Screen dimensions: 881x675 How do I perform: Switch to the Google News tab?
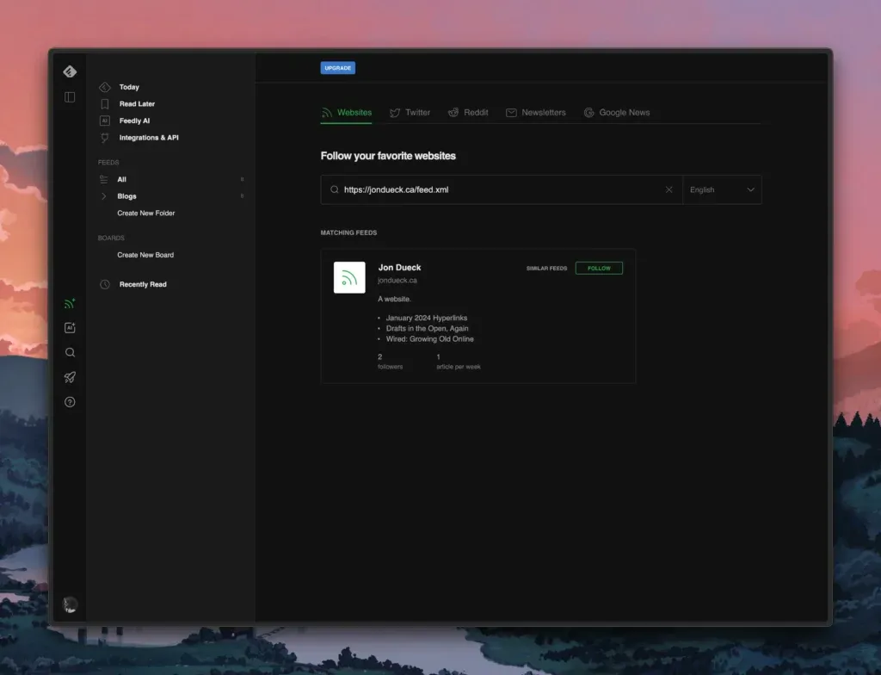click(616, 113)
